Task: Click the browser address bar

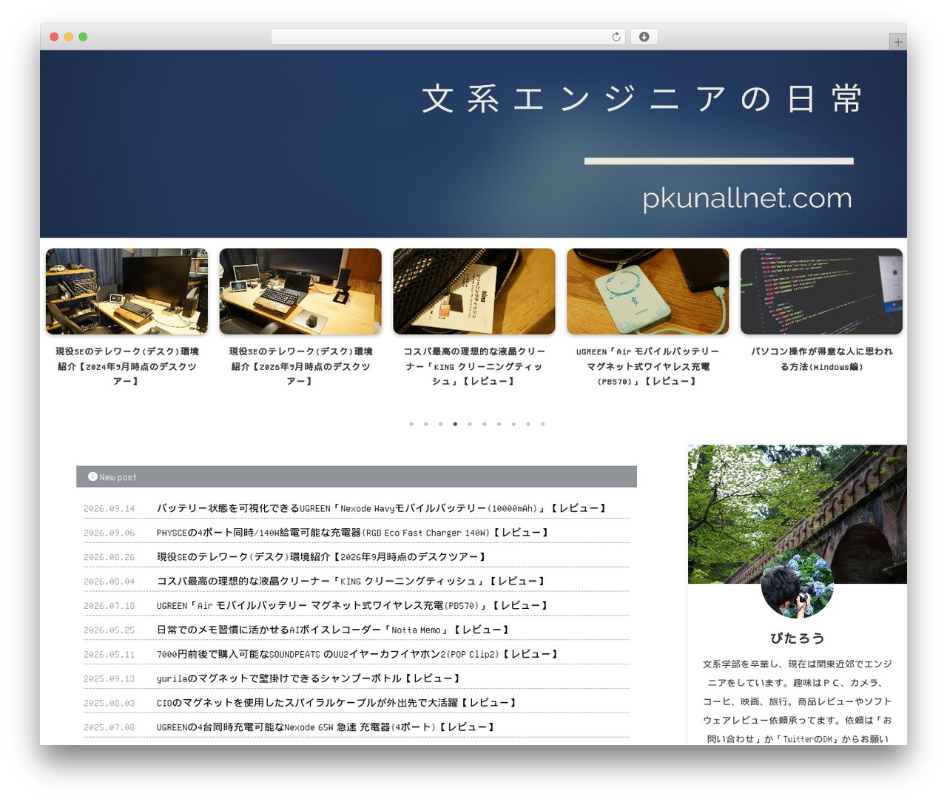Action: coord(448,37)
